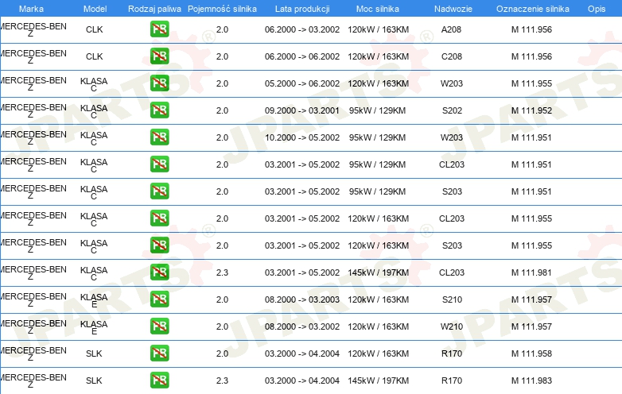Screen dimensions: 622x394
Task: Click engine code M 111.957 in S210 row
Action: 531,299
